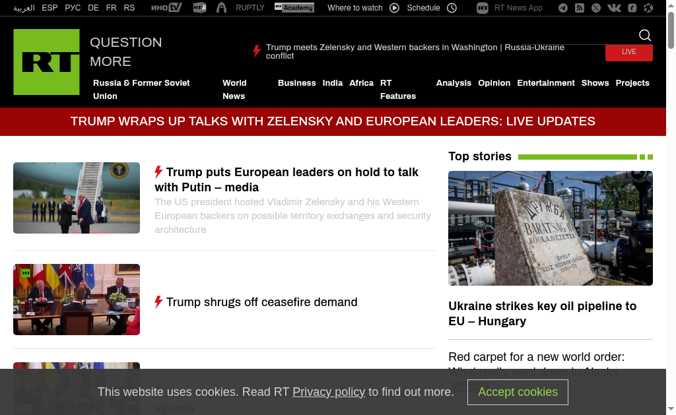The image size is (676, 415).
Task: Click the Druzhba pipeline monument image
Action: coord(551,228)
